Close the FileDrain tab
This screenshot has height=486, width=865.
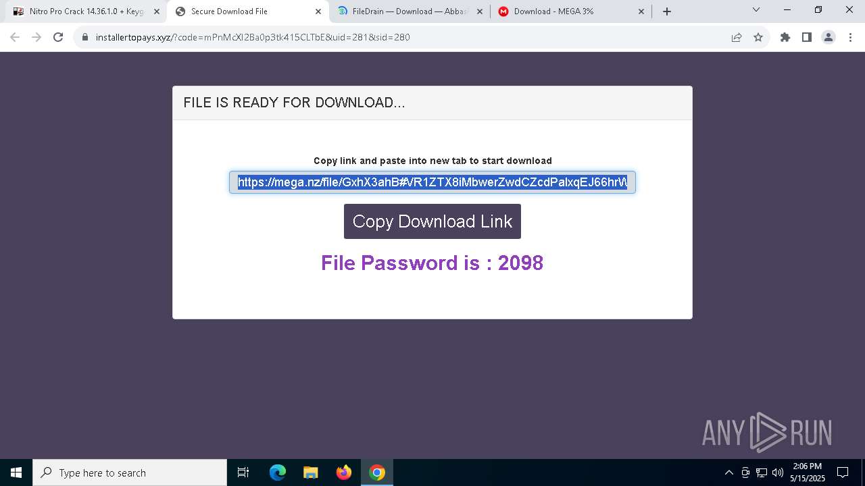point(480,11)
